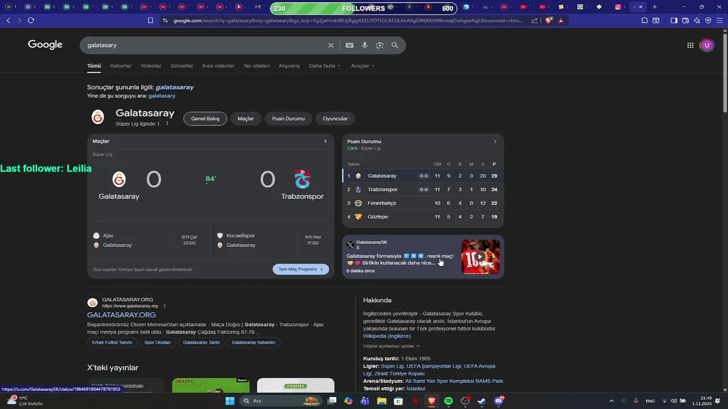This screenshot has height=409, width=728.
Task: Open the Trabzonspor row in standings
Action: (423, 189)
